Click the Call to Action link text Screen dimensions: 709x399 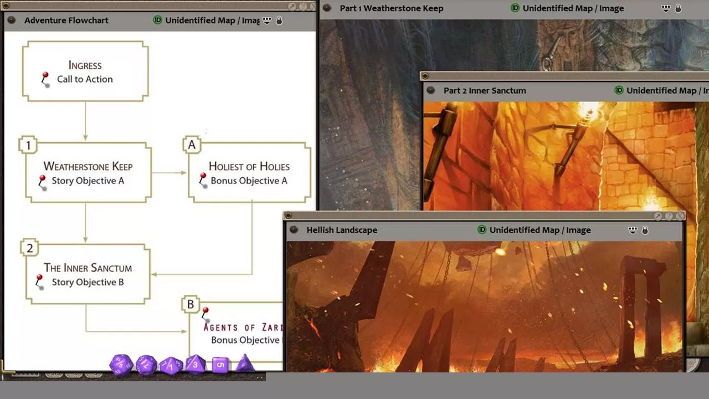[85, 79]
